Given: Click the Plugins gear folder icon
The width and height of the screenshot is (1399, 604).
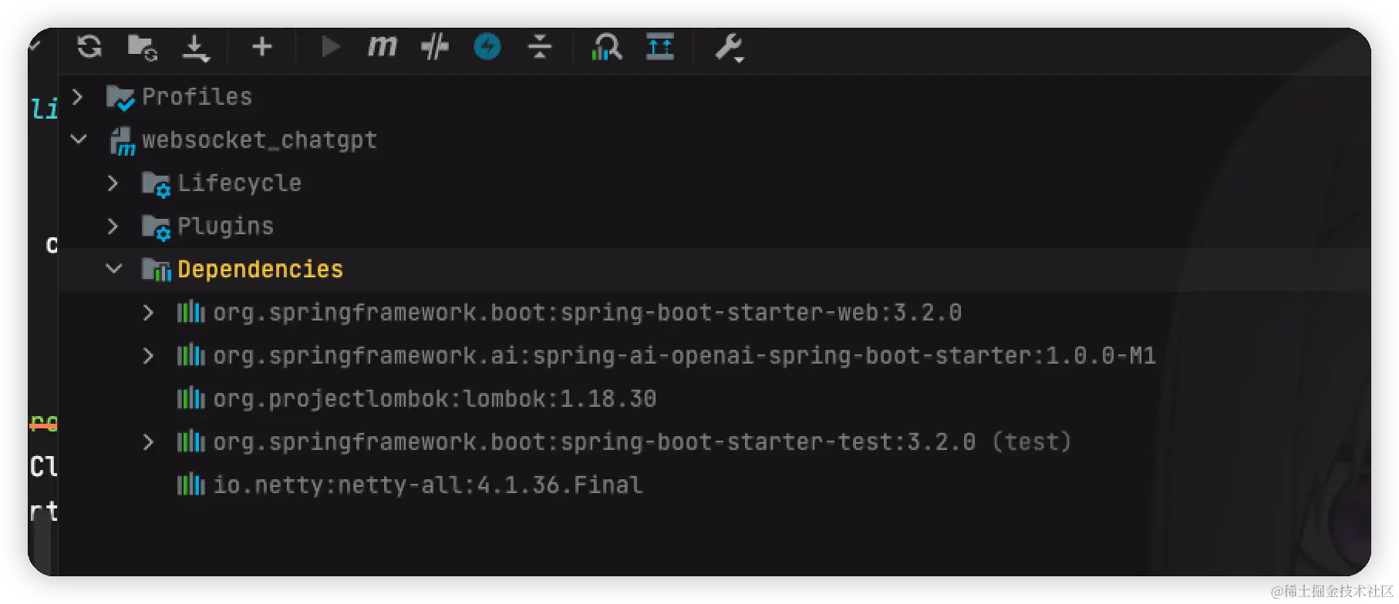Looking at the screenshot, I should click(x=156, y=227).
